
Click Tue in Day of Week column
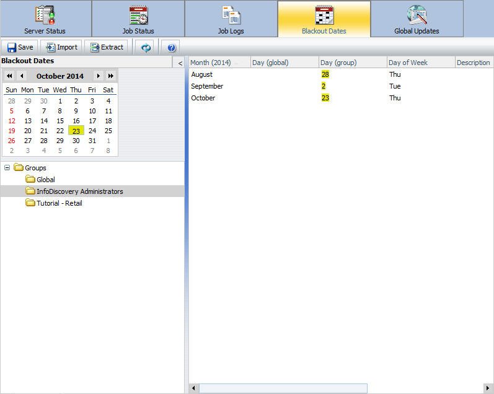click(395, 86)
